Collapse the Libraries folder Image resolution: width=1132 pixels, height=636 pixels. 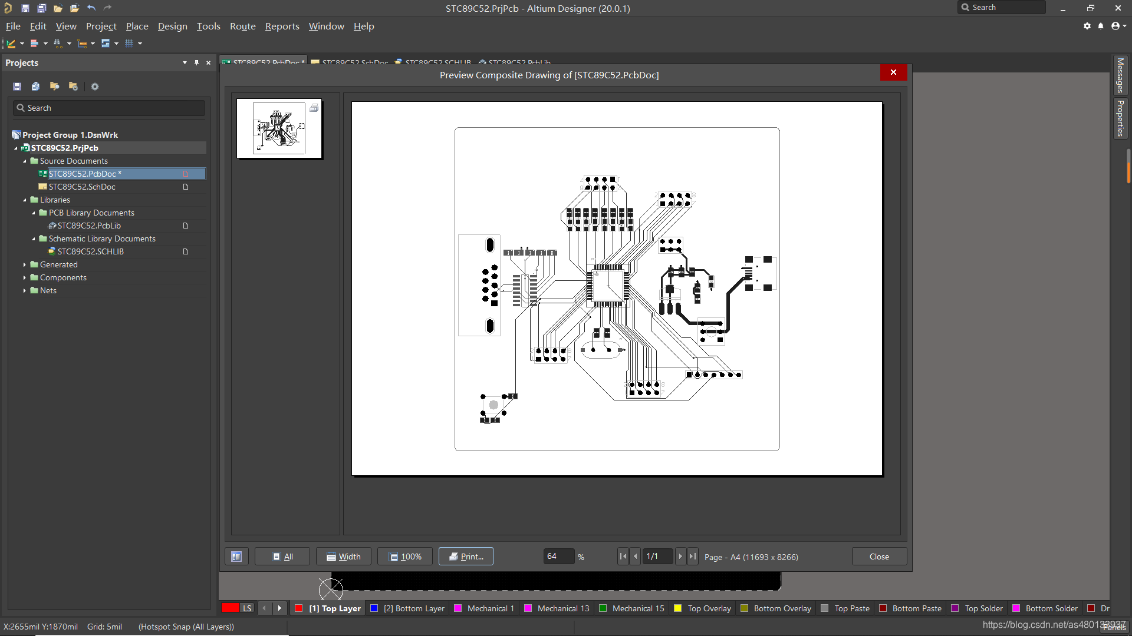pos(24,200)
